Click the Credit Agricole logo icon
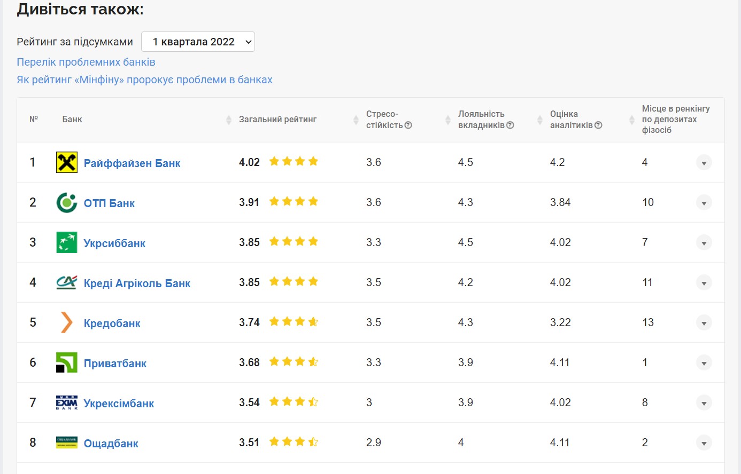Screen dimensions: 741x474 [x=67, y=282]
